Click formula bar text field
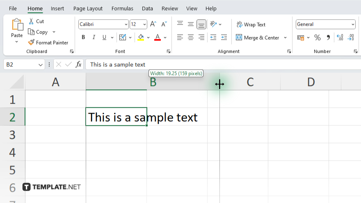The width and height of the screenshot is (361, 203). pyautogui.click(x=223, y=64)
